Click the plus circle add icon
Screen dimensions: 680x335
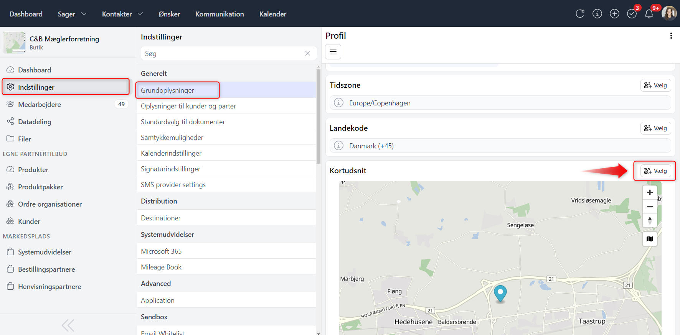614,14
